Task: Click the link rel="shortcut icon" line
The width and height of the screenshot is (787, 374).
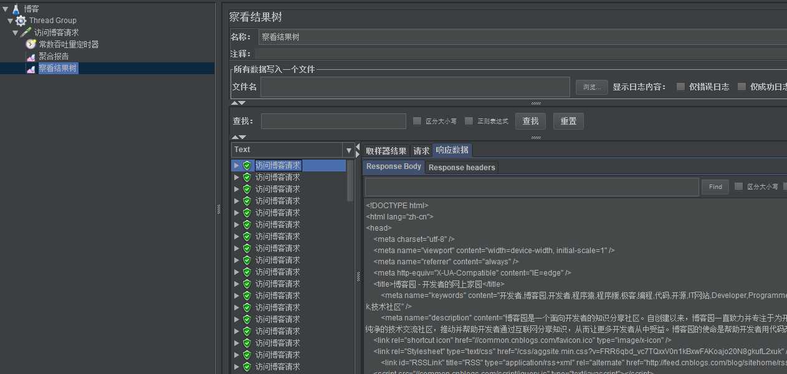Action: (522, 340)
